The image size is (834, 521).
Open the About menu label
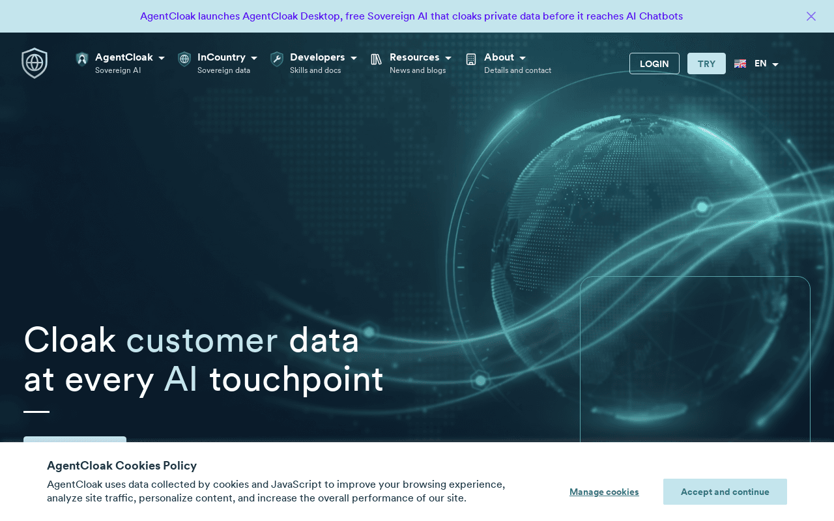pos(499,57)
